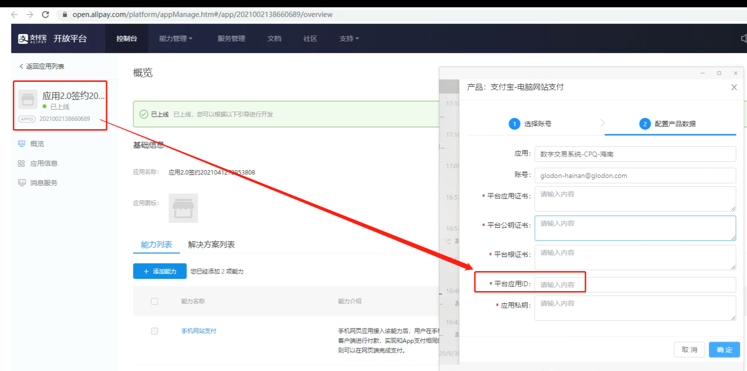Click the 确定 button in dialog

(x=724, y=350)
